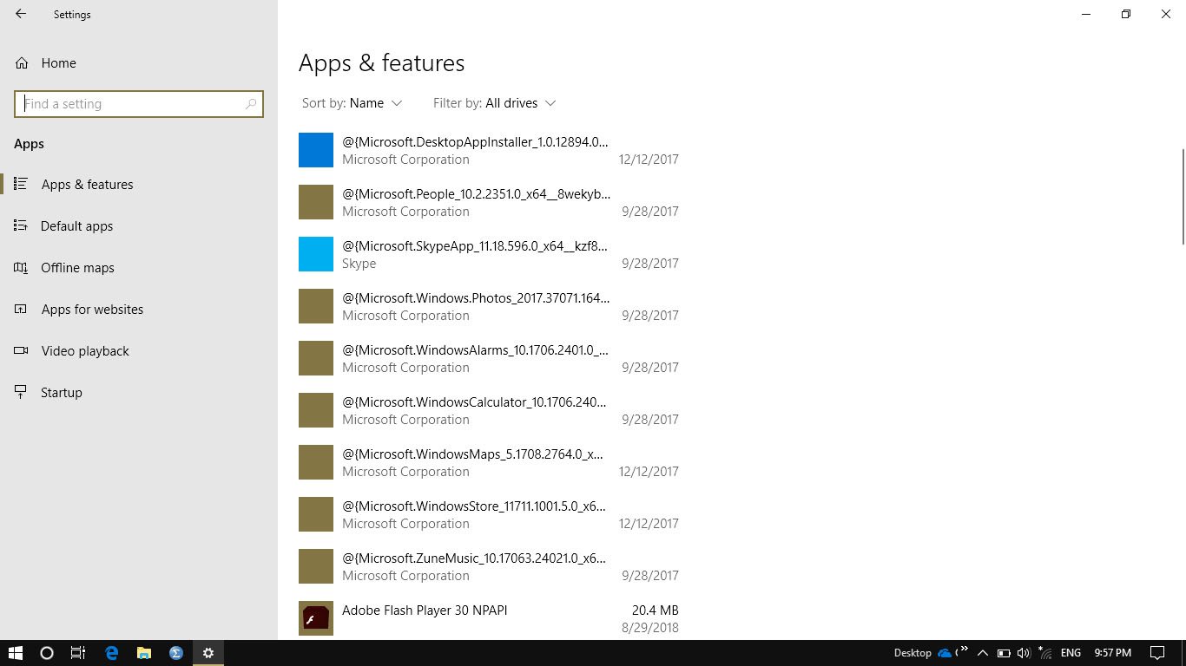Open Apps for websites section

pos(139,310)
